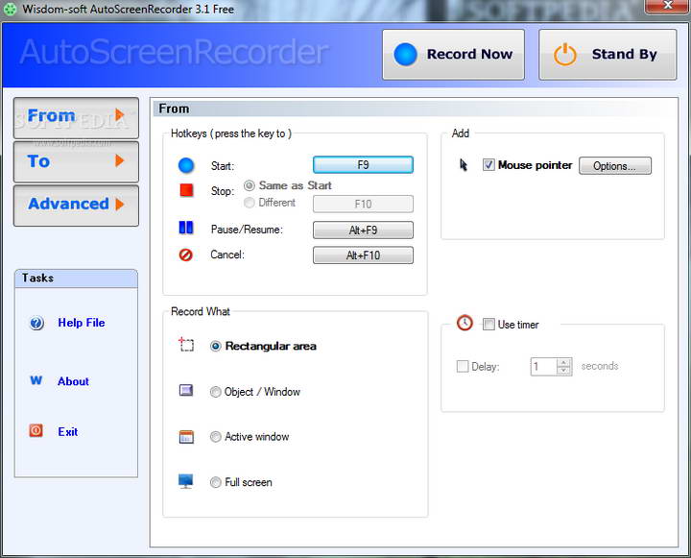Choose Active window recording
Screen dimensions: 691x558
[216, 437]
